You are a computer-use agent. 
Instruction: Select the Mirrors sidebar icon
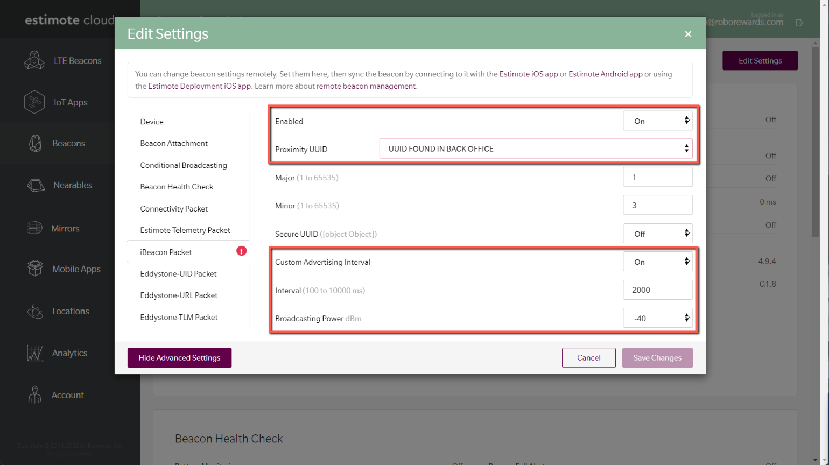[x=34, y=228]
